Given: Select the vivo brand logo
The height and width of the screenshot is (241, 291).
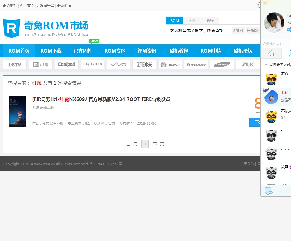Looking at the screenshot, I should (x=118, y=64).
